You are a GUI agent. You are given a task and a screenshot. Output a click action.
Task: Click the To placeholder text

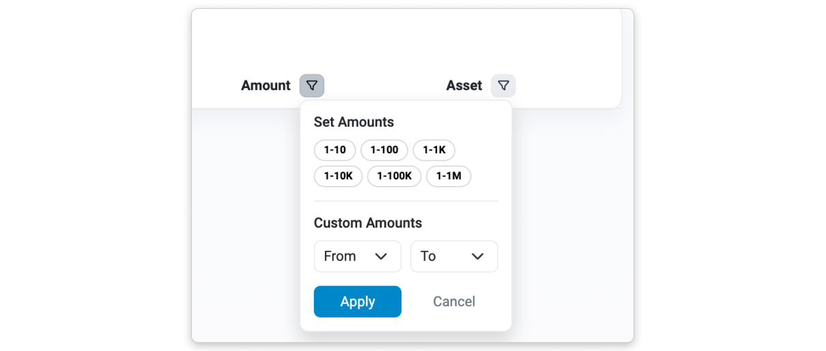coord(428,256)
